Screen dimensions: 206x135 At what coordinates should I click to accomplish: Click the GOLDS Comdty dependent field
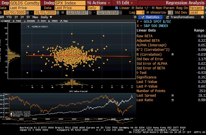(25, 3)
